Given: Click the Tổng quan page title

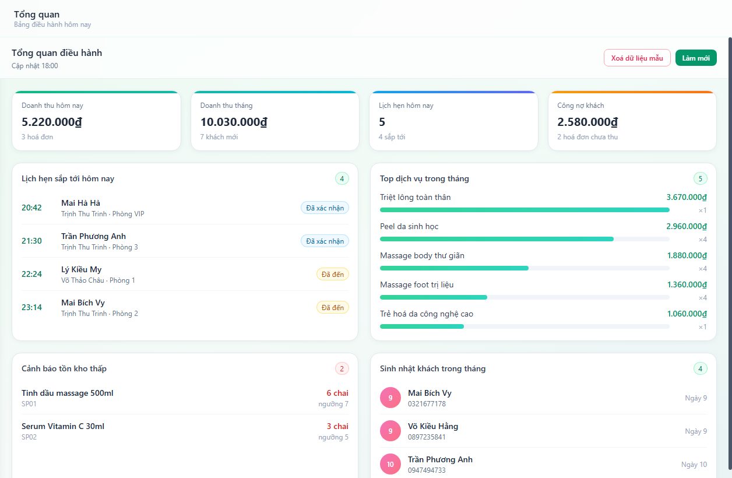Looking at the screenshot, I should [x=37, y=15].
